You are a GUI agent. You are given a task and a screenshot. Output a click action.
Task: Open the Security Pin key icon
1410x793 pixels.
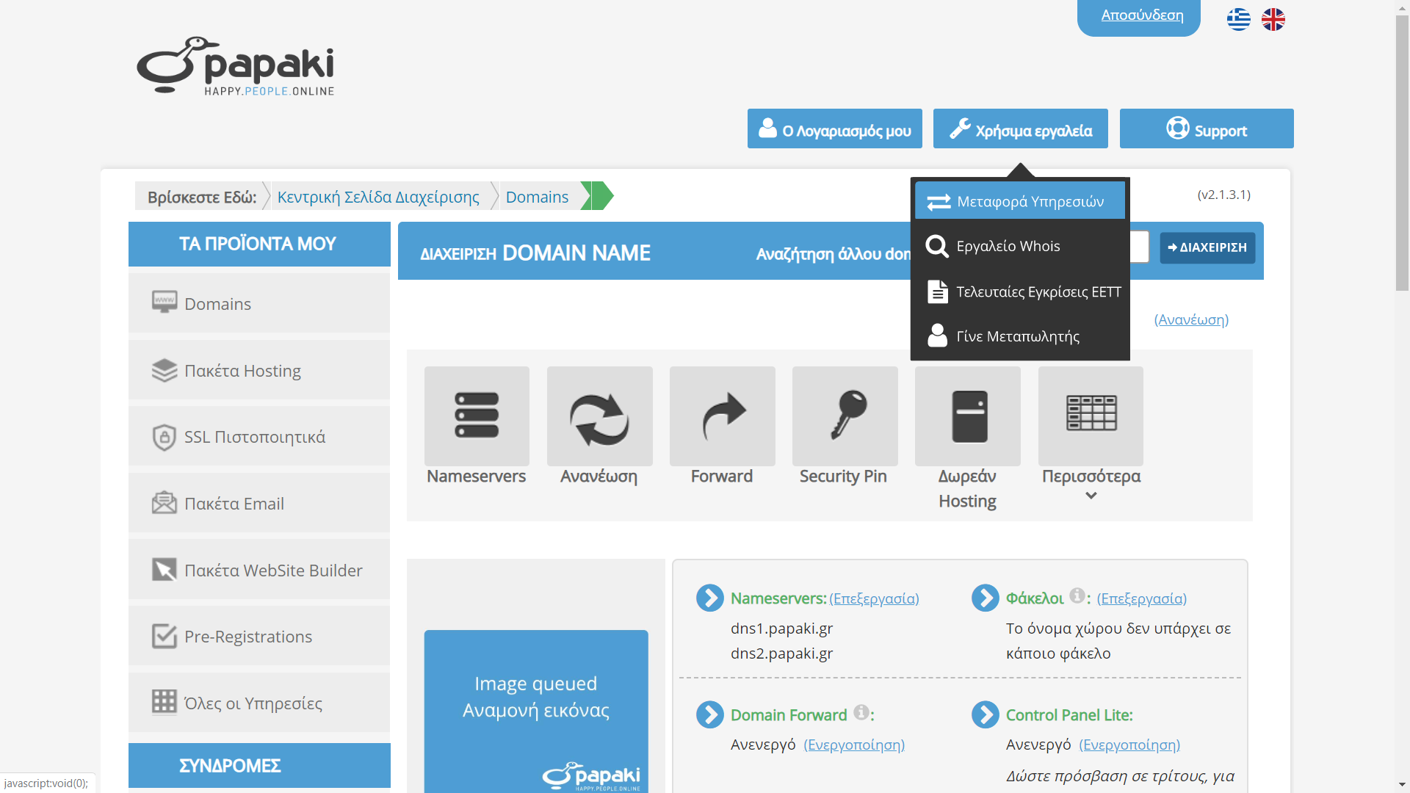click(x=845, y=416)
